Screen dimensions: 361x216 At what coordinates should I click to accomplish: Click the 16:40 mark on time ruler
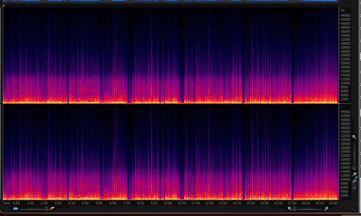(x=278, y=203)
